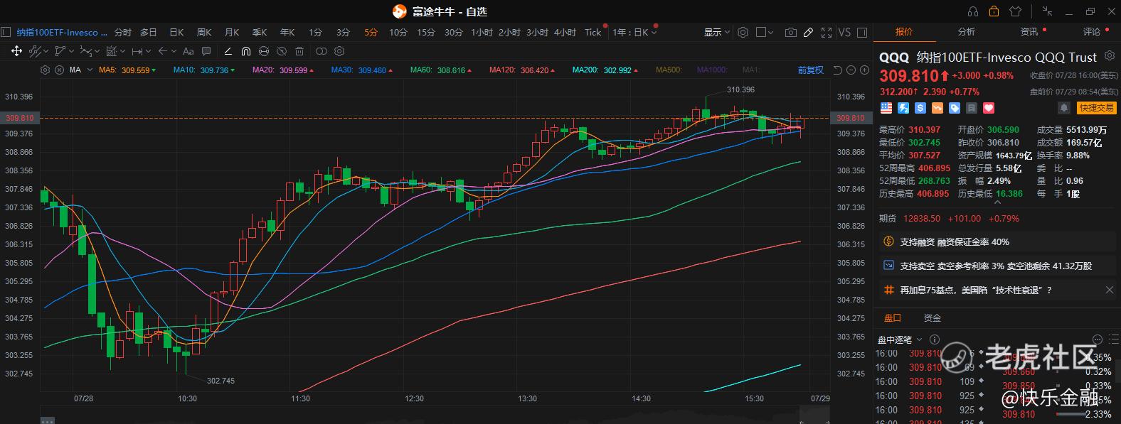Expand measurement range tool options arrow
Viewport: 1121px width, 424px height.
click(147, 51)
